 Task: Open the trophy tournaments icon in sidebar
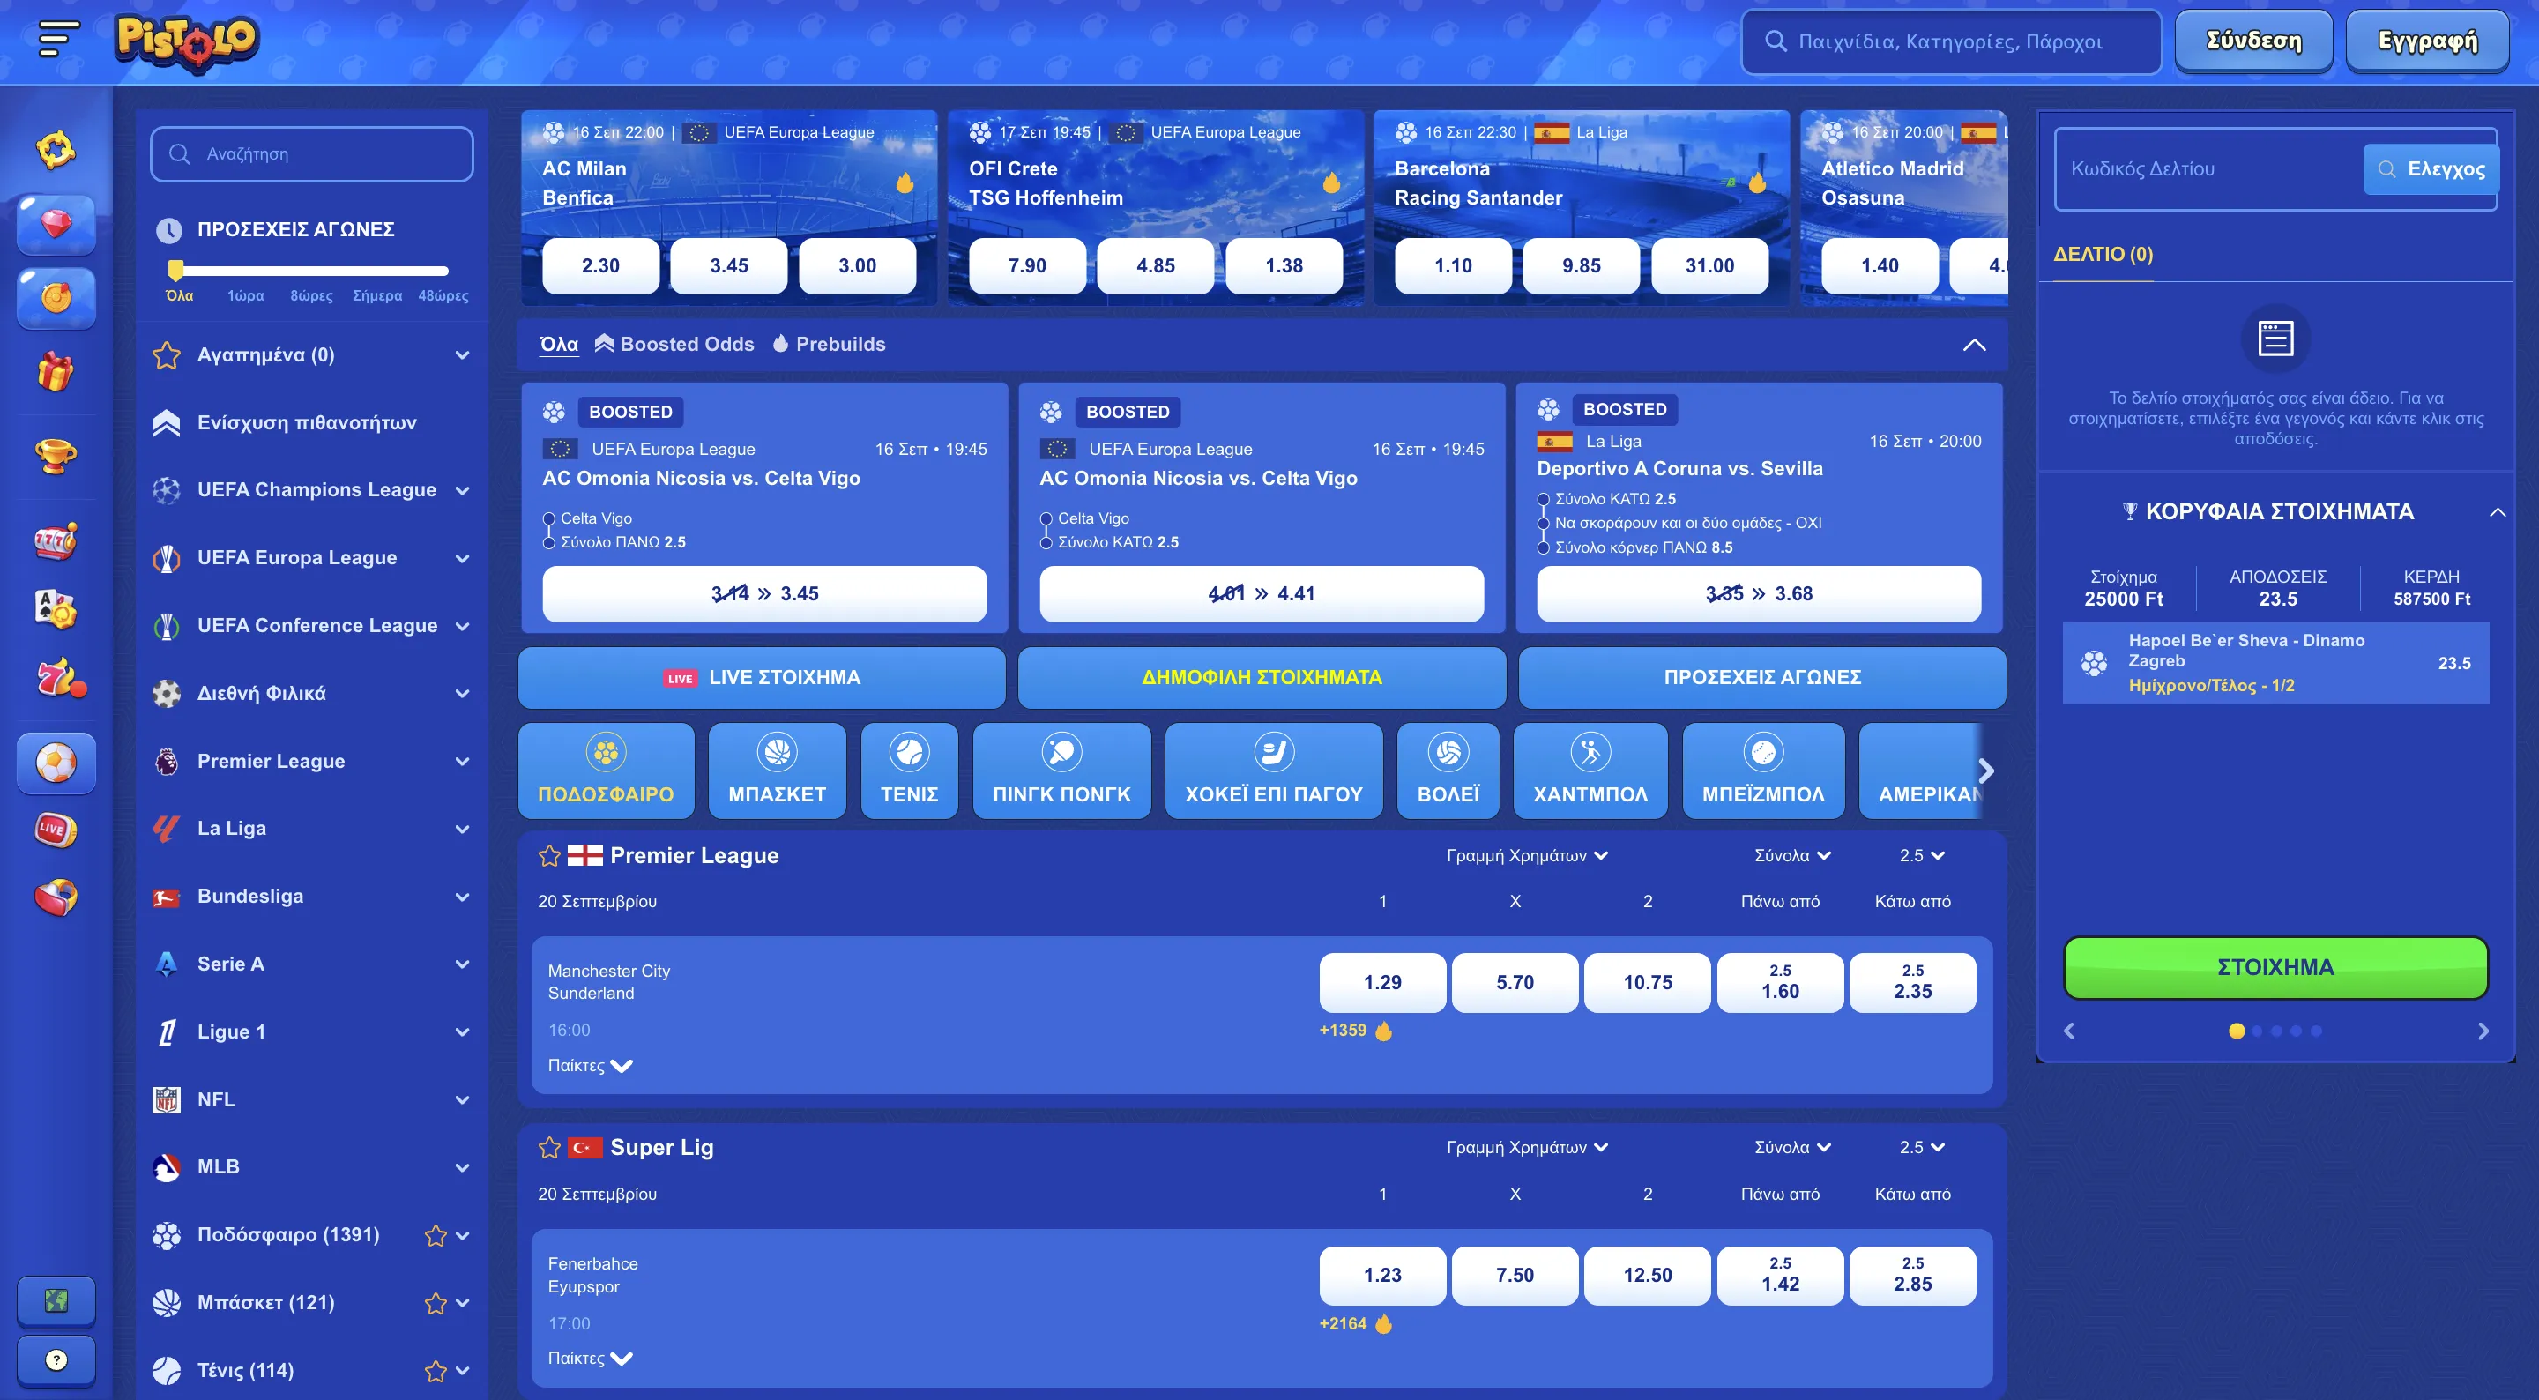(x=56, y=455)
